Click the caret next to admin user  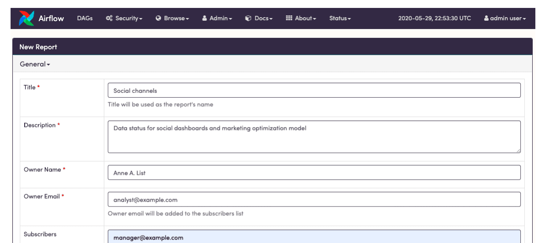(x=524, y=19)
